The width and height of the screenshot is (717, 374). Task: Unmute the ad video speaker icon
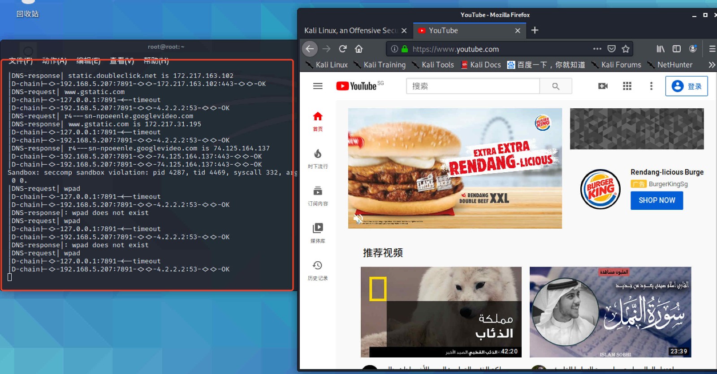[358, 219]
